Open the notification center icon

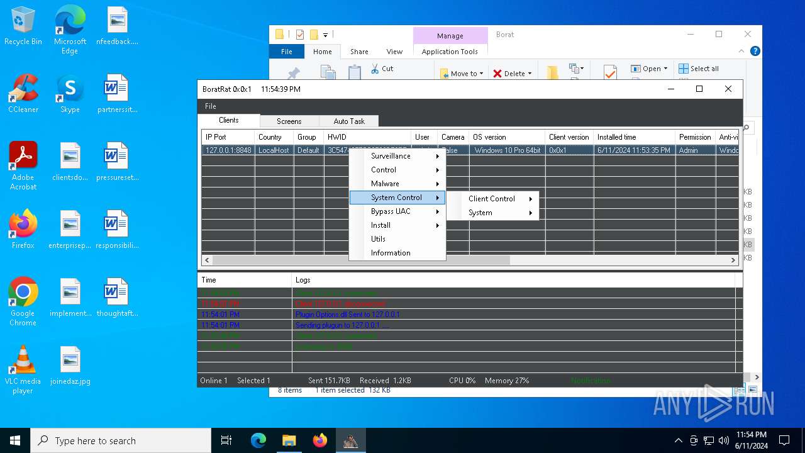784,440
